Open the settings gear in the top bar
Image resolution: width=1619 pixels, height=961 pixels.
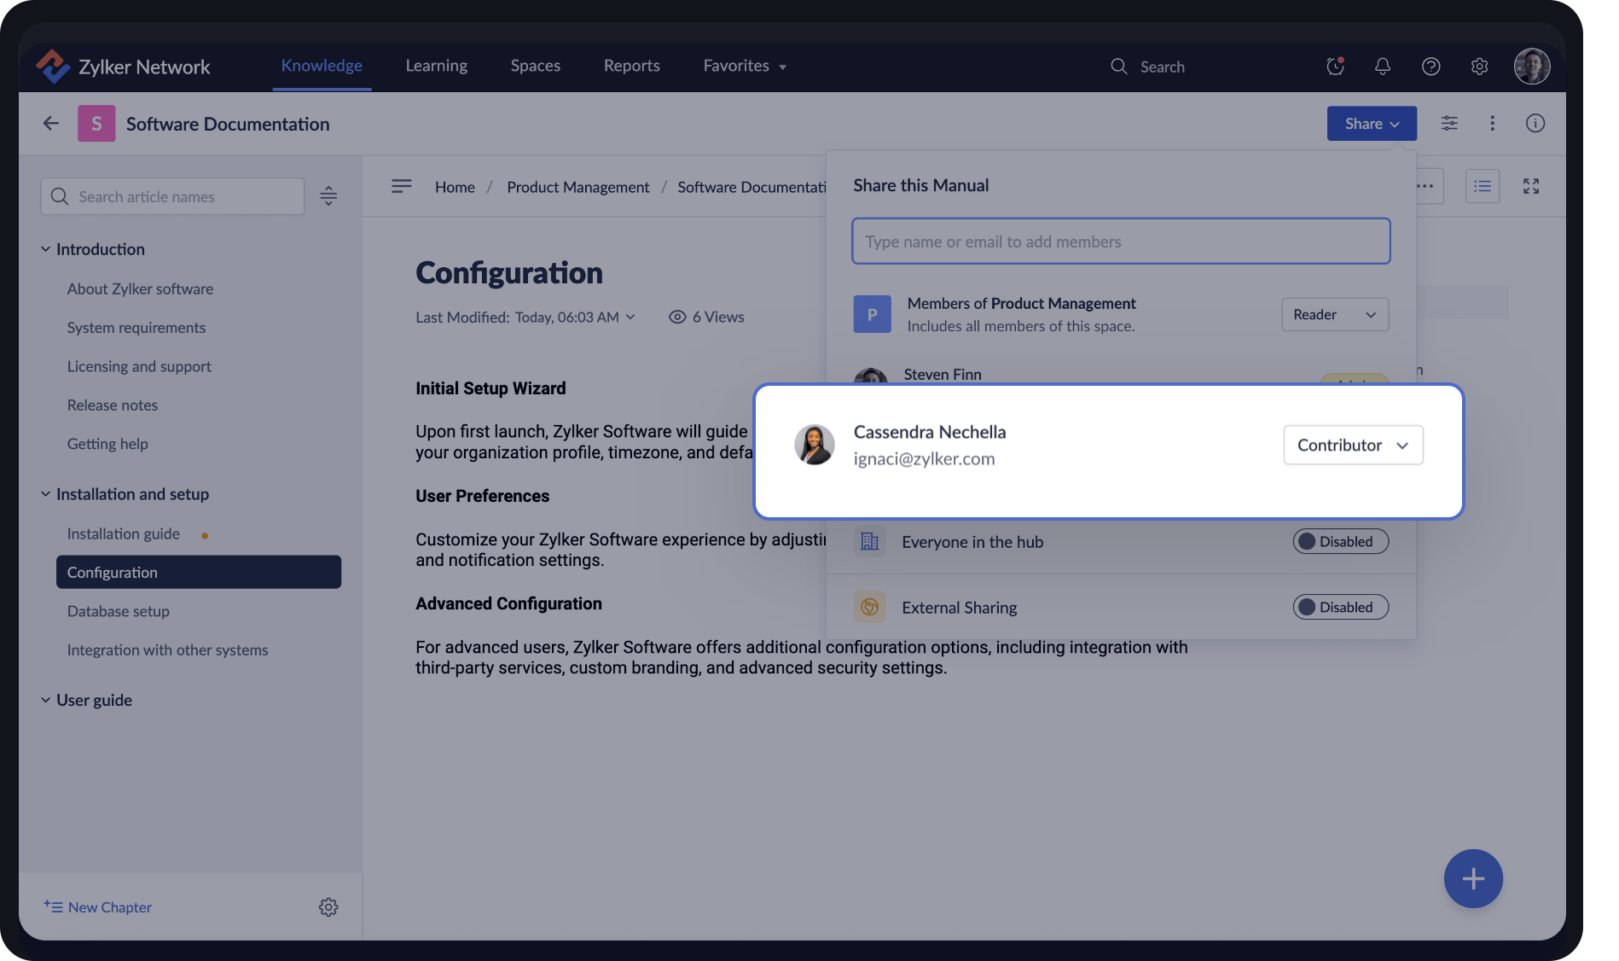(x=1480, y=66)
